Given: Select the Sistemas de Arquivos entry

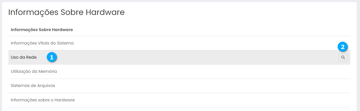Looking at the screenshot, I should (x=33, y=86).
